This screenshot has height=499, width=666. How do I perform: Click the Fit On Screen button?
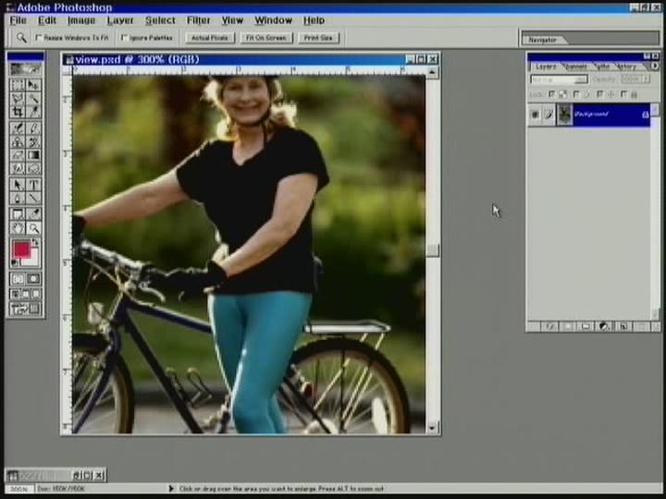click(266, 38)
